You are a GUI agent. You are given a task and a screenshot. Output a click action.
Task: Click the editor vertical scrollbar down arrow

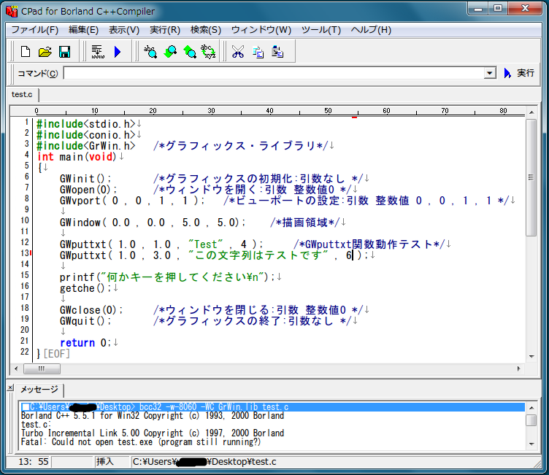click(x=531, y=357)
